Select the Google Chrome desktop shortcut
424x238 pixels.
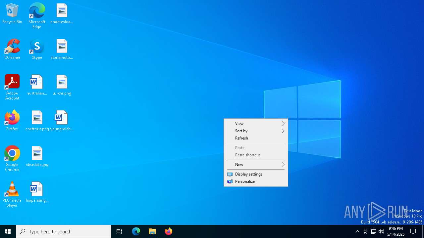pos(12,159)
